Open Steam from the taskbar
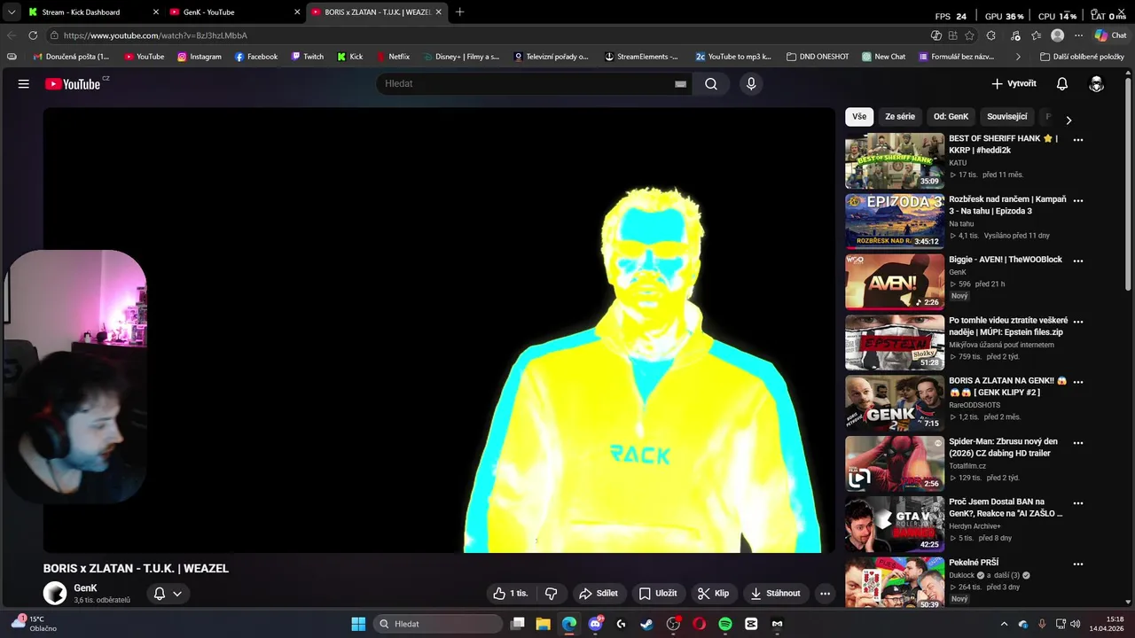The height and width of the screenshot is (638, 1135). coord(646,624)
